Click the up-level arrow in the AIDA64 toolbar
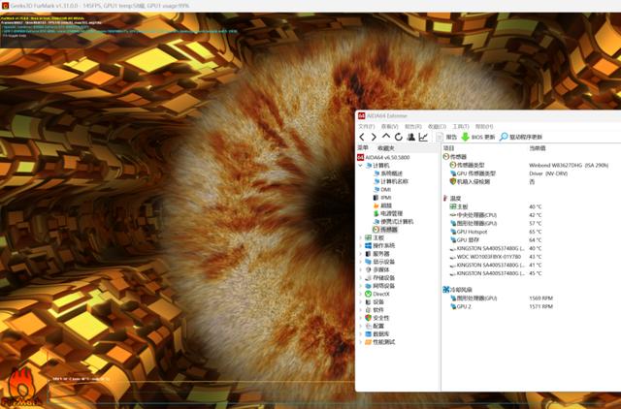Viewport: 621px width, 409px height. [386, 137]
